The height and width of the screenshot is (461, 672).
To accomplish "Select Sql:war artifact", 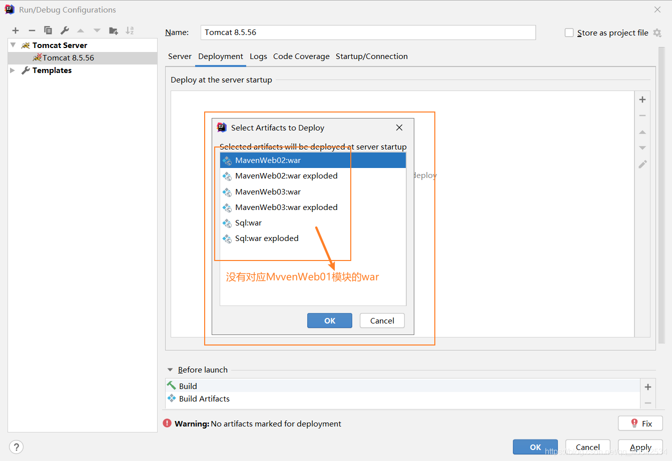I will pyautogui.click(x=313, y=223).
